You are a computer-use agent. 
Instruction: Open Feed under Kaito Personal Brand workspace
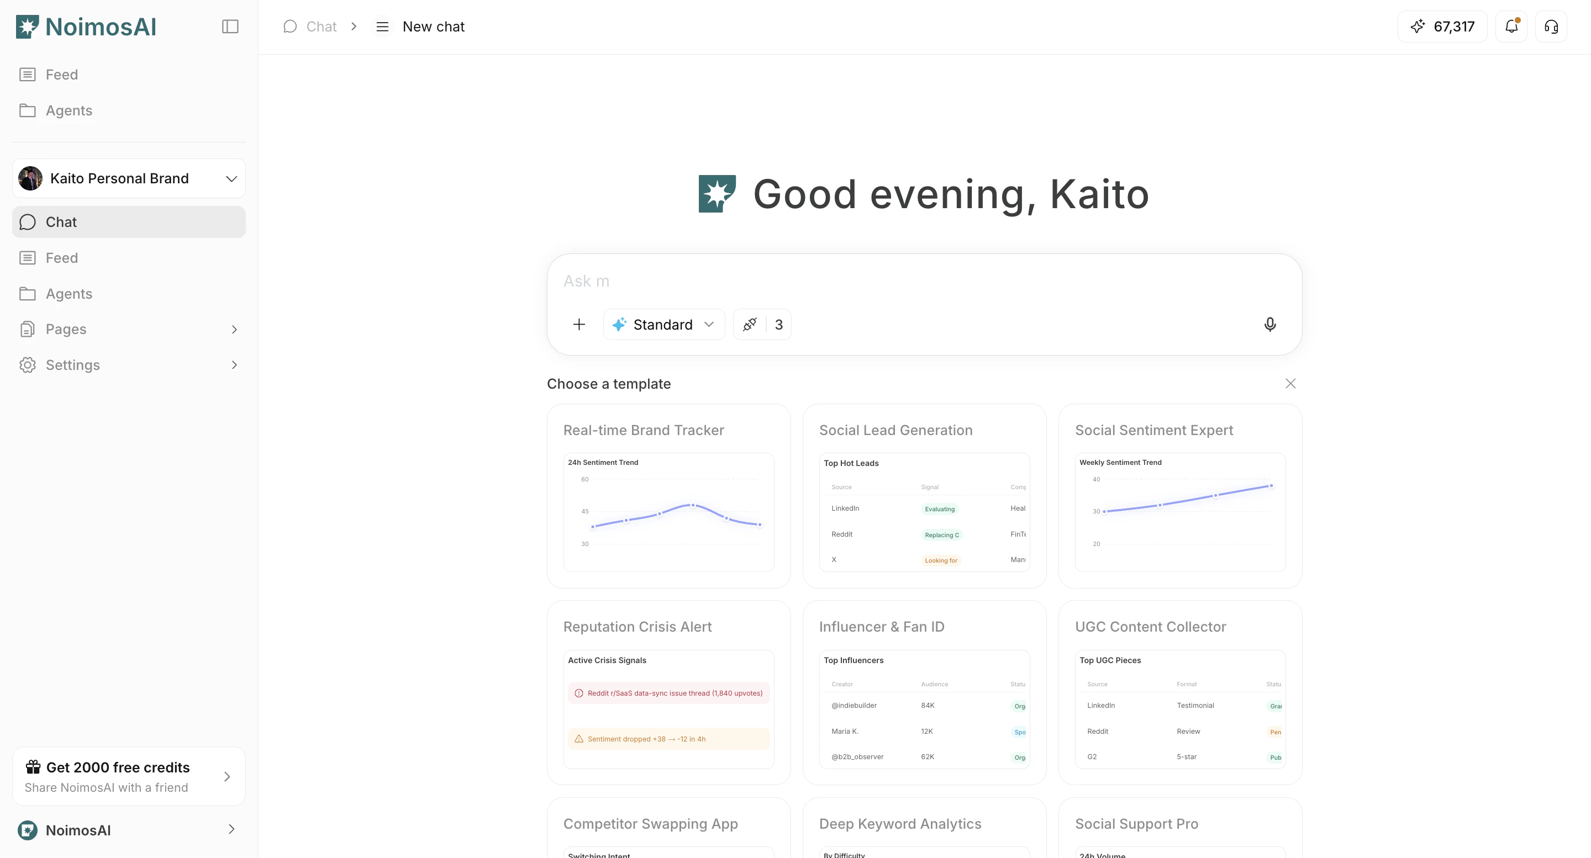[x=129, y=258]
